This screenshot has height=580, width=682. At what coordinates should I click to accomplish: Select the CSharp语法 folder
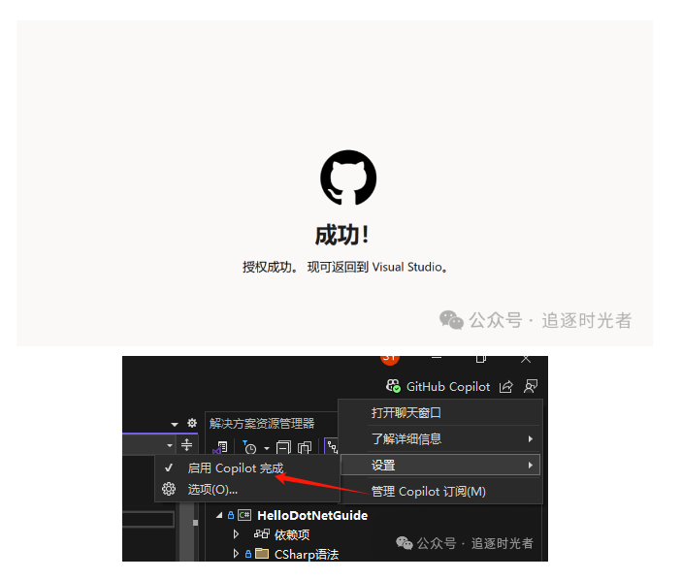[x=307, y=555]
